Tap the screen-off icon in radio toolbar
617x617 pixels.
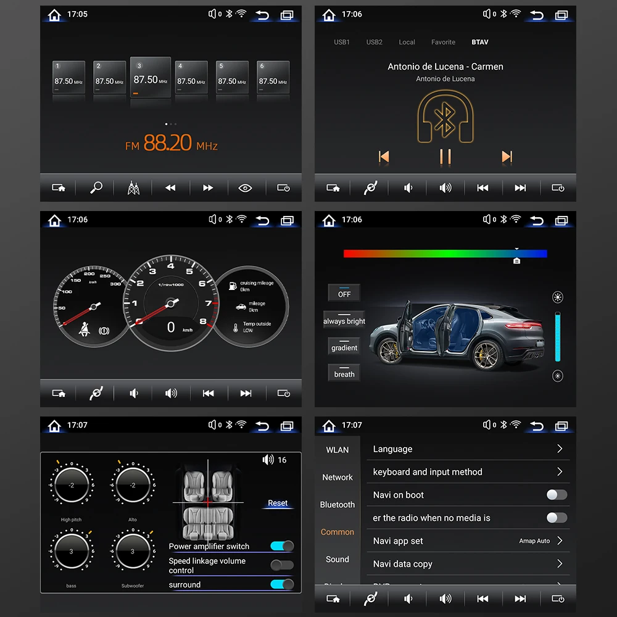283,188
